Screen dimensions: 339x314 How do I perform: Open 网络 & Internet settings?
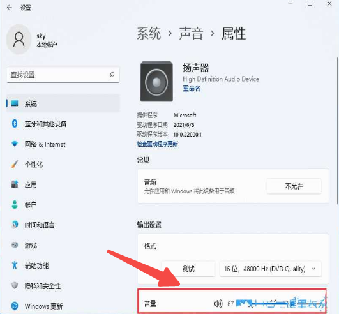pyautogui.click(x=63, y=144)
